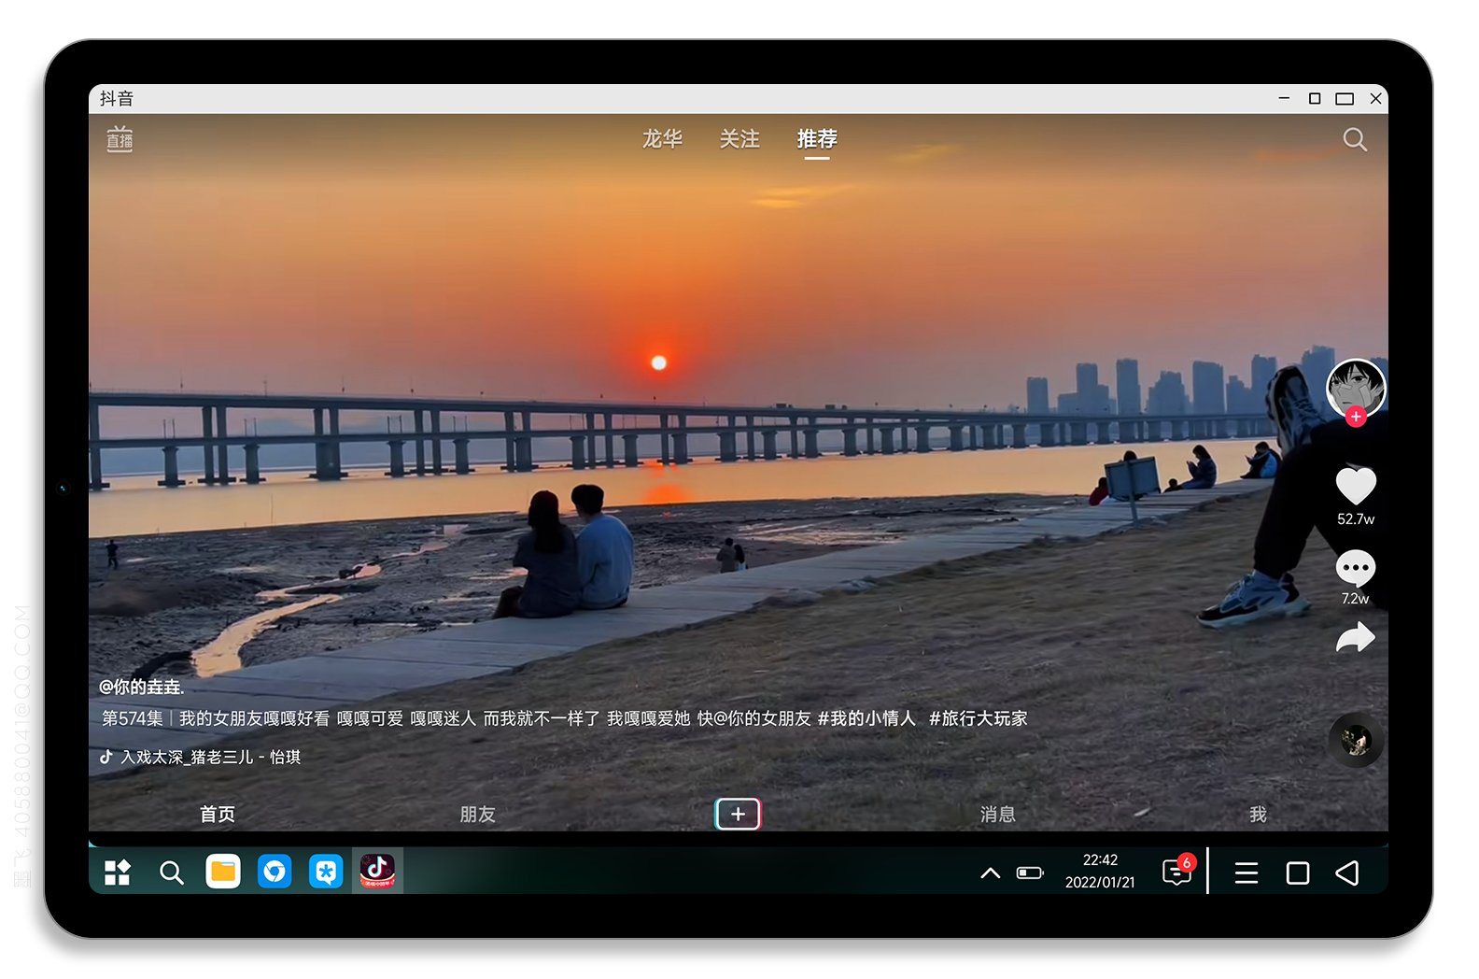The height and width of the screenshot is (979, 1479).
Task: Open the notification center with badge 6
Action: pos(1176,873)
